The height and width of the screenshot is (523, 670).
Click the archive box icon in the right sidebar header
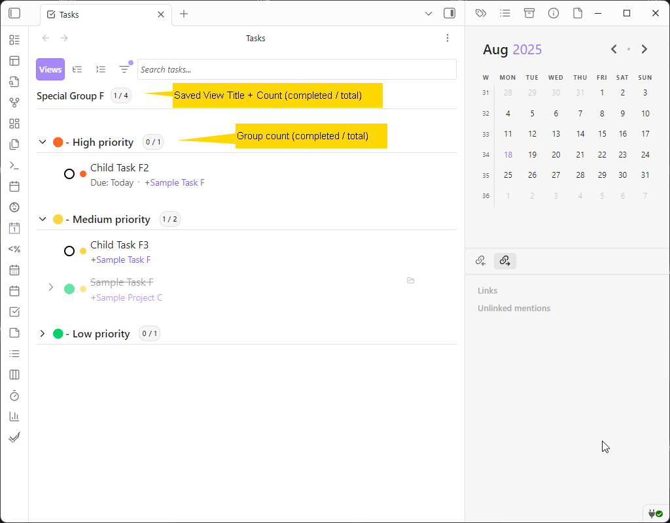click(529, 13)
